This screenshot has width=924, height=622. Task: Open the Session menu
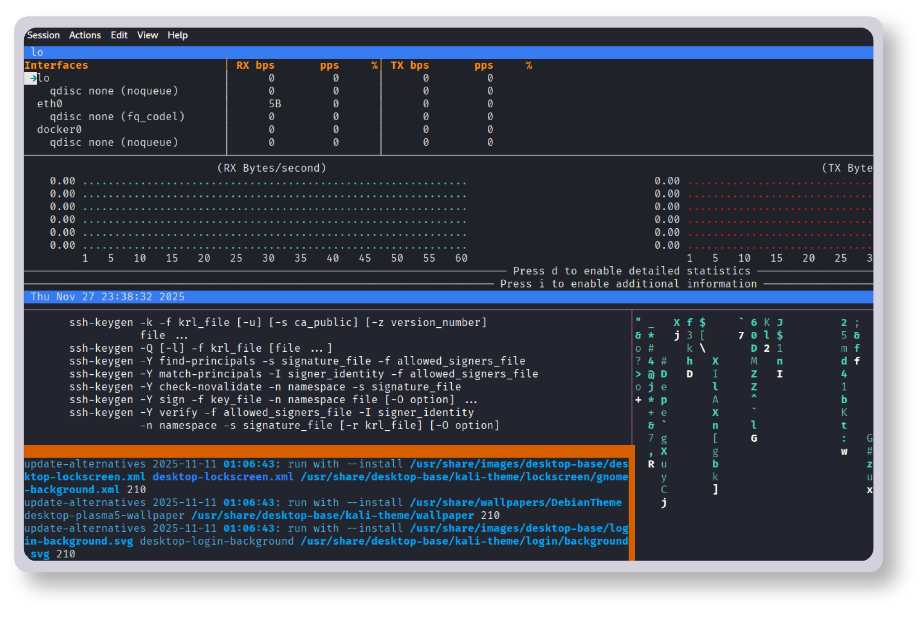click(x=43, y=35)
